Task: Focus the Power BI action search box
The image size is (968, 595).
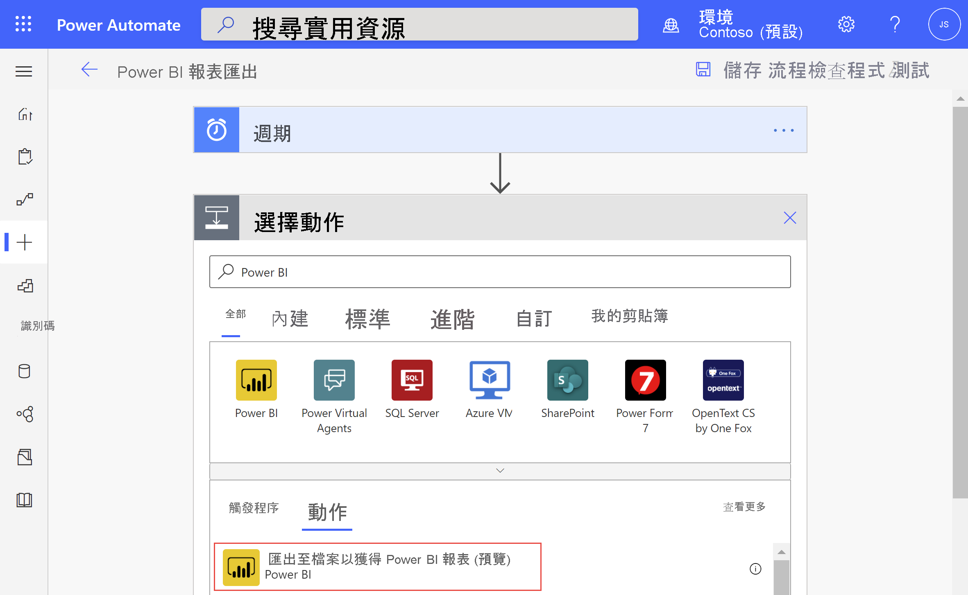Action: click(500, 272)
